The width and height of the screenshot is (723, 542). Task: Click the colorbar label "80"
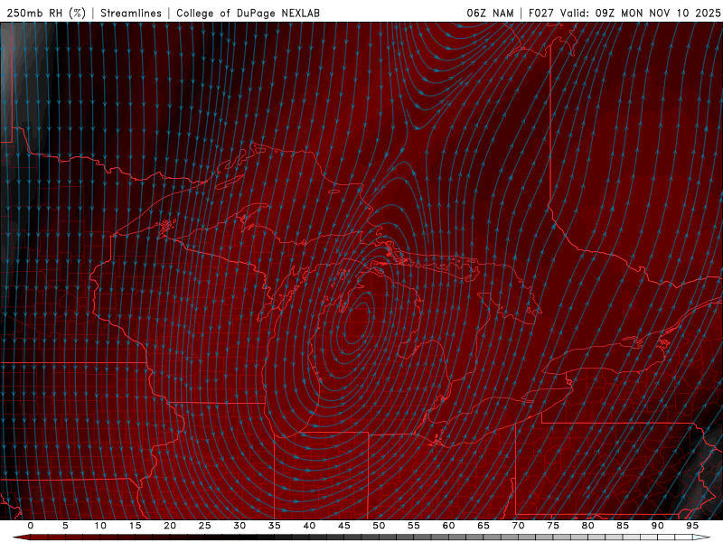click(588, 526)
